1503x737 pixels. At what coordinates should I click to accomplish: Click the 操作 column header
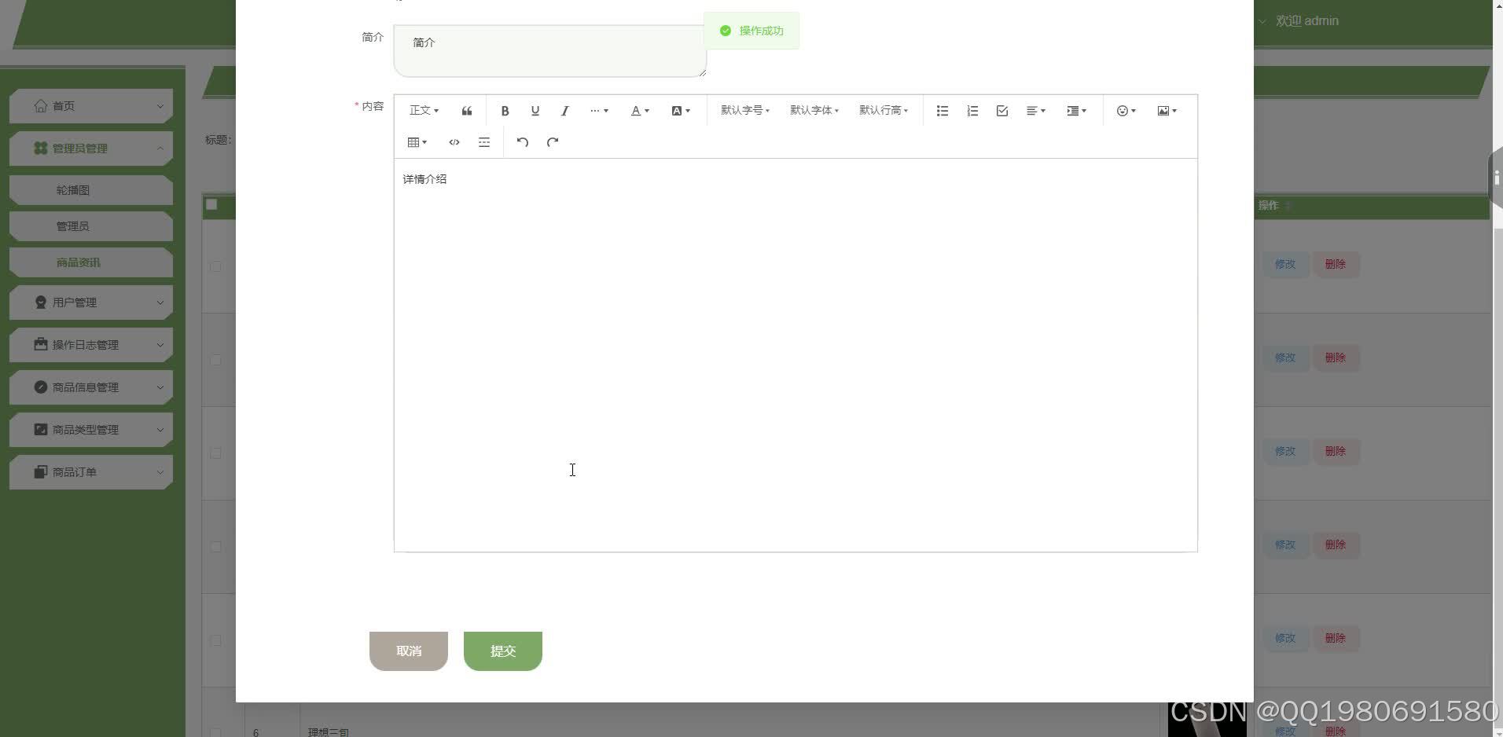(1268, 205)
